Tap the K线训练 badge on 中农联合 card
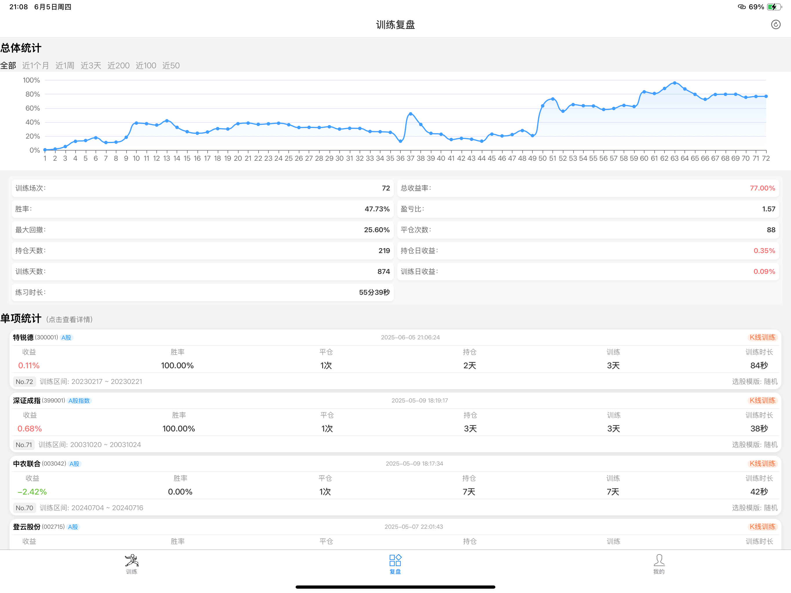The height and width of the screenshot is (593, 791). pyautogui.click(x=762, y=464)
